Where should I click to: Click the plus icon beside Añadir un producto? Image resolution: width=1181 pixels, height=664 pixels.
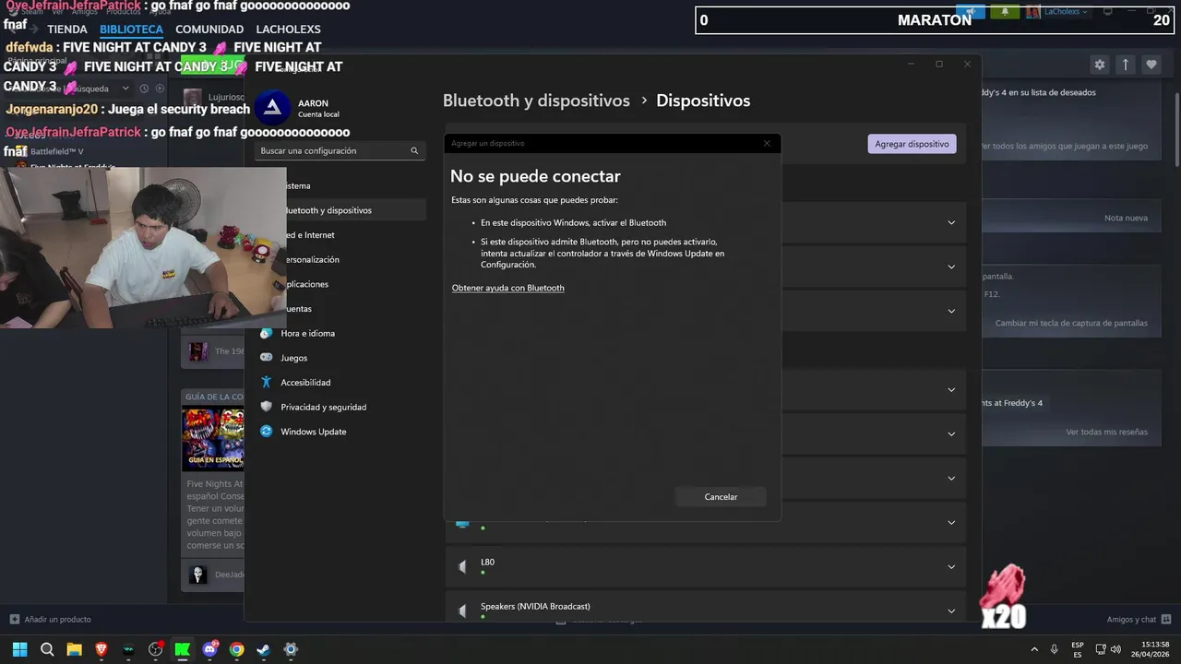(x=14, y=619)
